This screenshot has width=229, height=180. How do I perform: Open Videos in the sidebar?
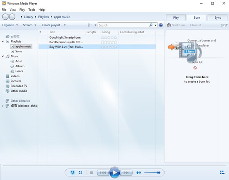12,76
